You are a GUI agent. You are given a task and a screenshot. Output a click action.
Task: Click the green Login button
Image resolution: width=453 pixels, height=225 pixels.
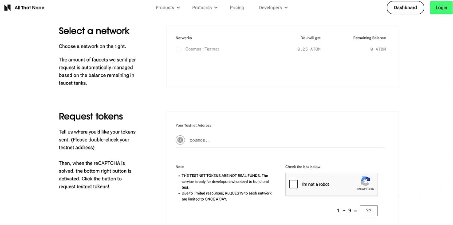(x=441, y=8)
